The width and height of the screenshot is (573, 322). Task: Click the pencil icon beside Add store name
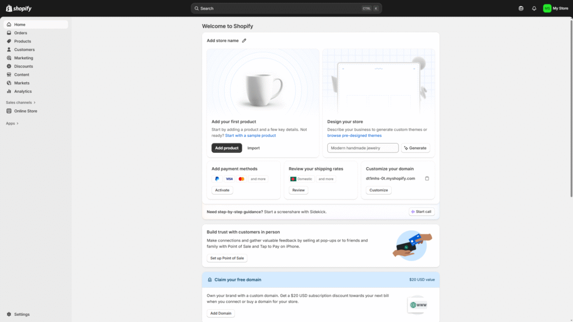244,41
